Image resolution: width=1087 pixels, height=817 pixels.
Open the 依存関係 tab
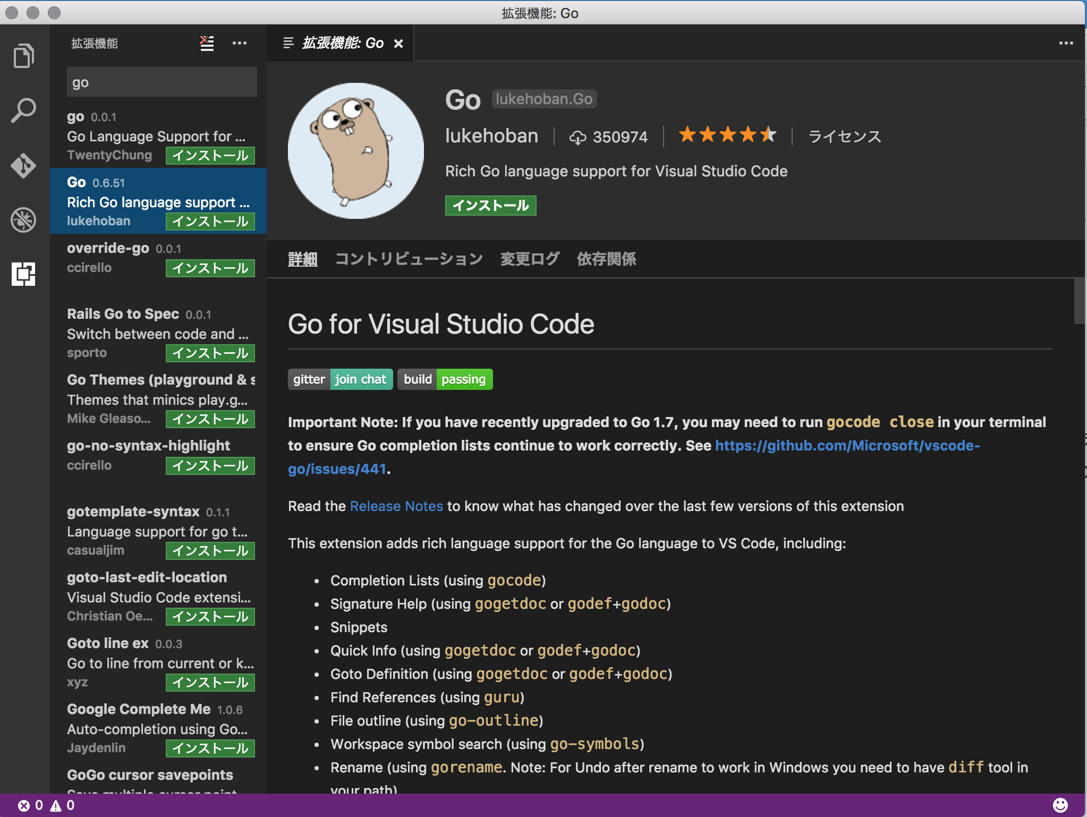[x=606, y=259]
